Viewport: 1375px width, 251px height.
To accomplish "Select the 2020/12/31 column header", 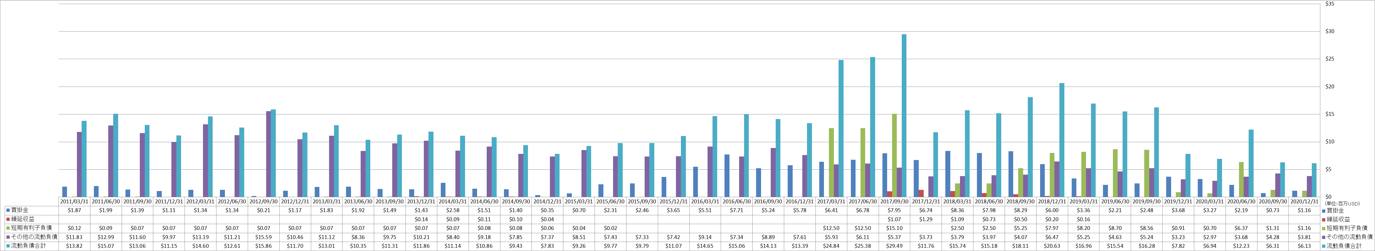I will click(x=1304, y=202).
